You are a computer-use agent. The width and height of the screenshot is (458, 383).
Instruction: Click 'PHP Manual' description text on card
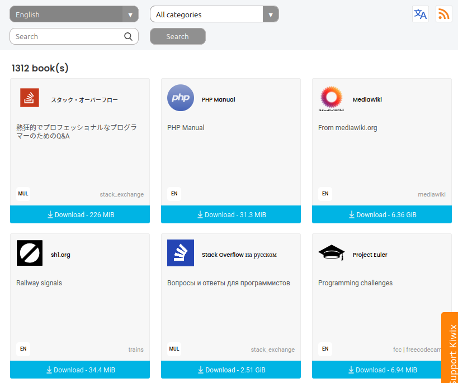tap(186, 128)
